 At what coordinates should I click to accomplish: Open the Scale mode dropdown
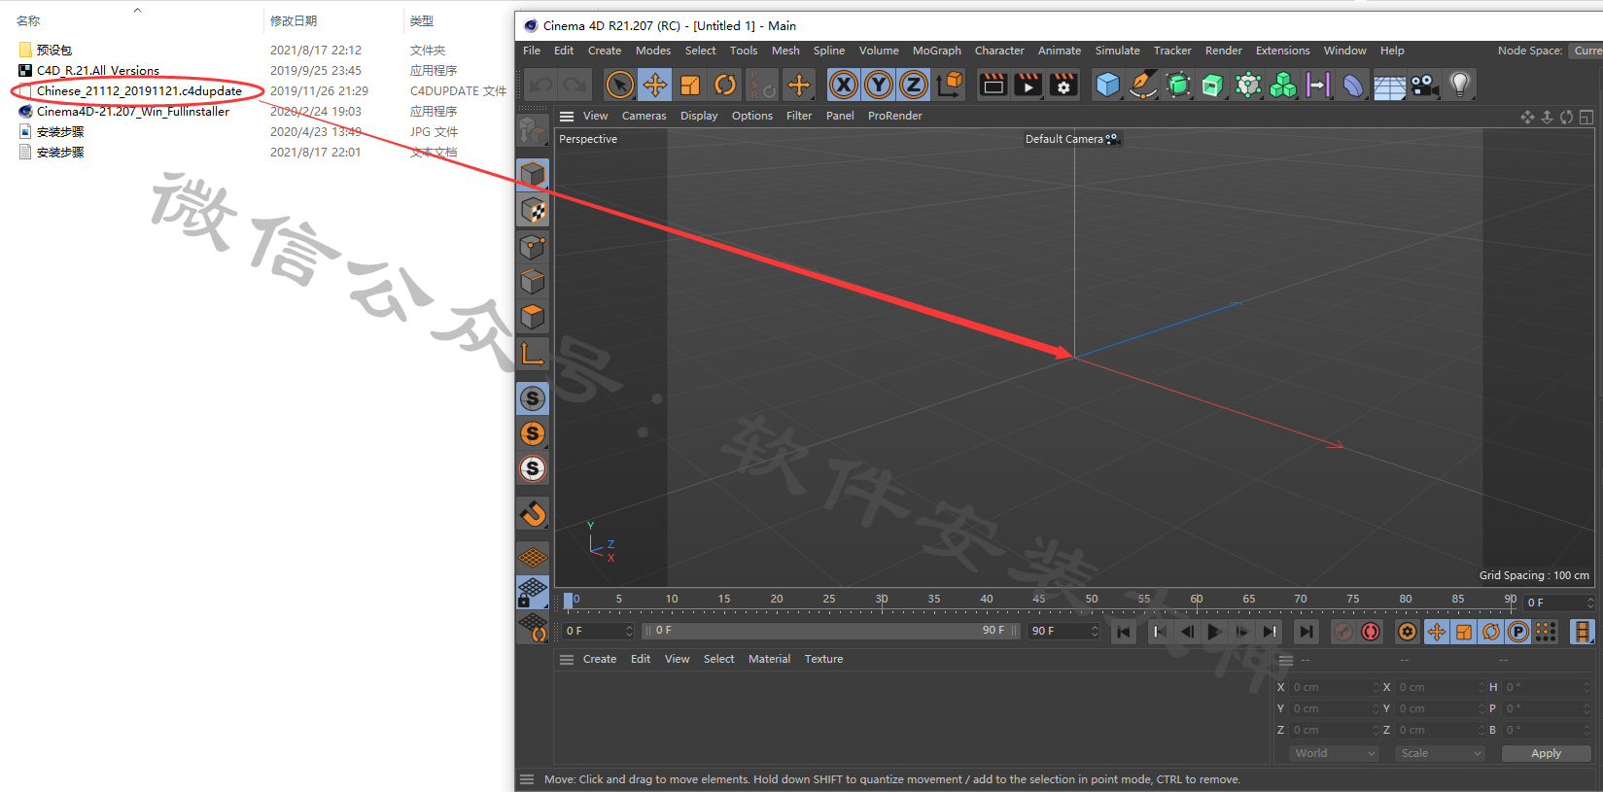(x=1440, y=753)
